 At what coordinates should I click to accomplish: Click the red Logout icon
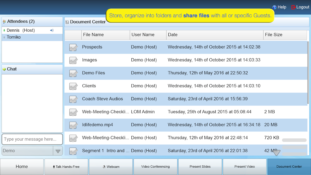pyautogui.click(x=293, y=7)
